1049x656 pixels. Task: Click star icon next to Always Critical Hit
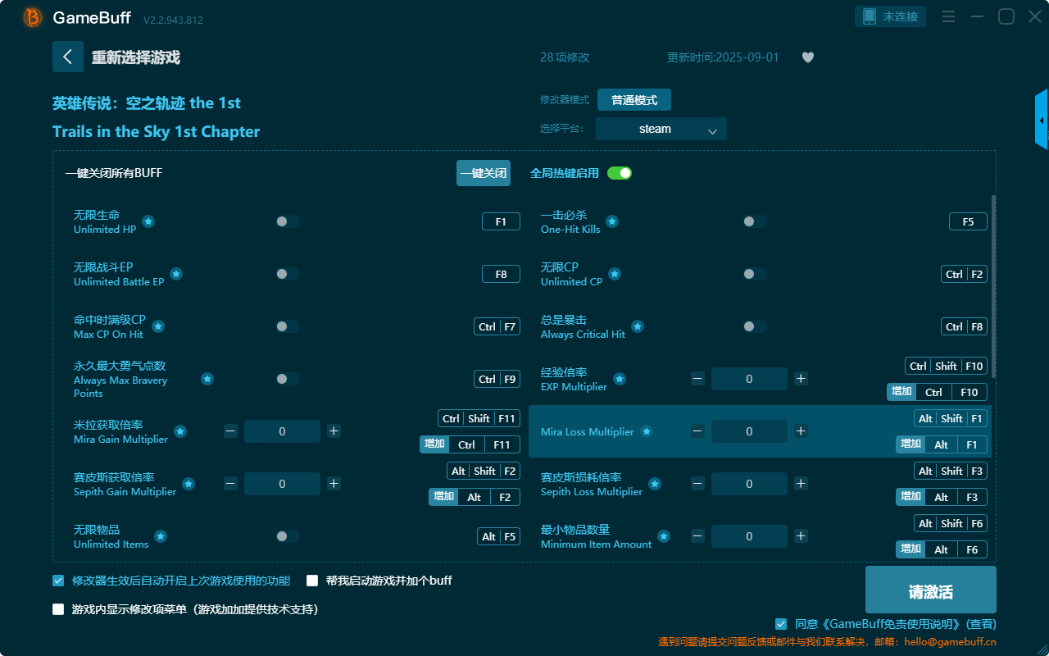click(638, 326)
